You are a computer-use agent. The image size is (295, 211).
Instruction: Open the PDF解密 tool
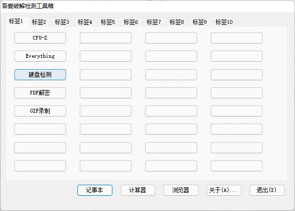(x=40, y=93)
